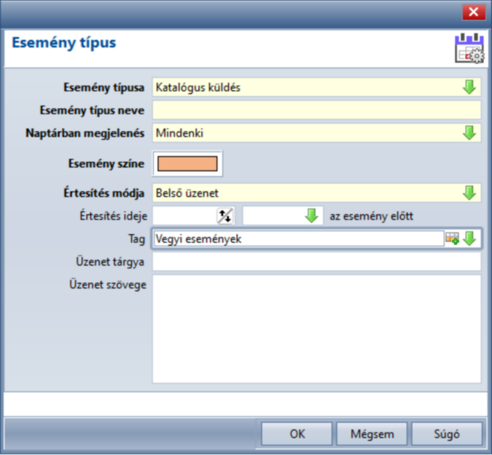Expand the notification time unit dropdown

tap(312, 216)
